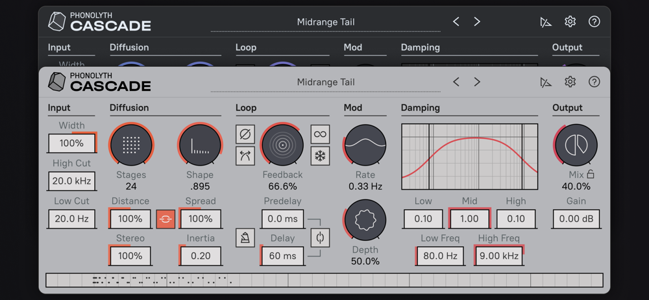
Task: Click next preset arrow in dark window
Action: (x=477, y=21)
